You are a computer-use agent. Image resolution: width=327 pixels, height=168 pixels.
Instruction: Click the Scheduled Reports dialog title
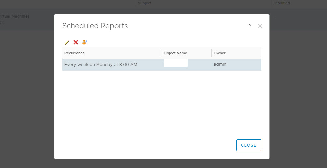[95, 26]
